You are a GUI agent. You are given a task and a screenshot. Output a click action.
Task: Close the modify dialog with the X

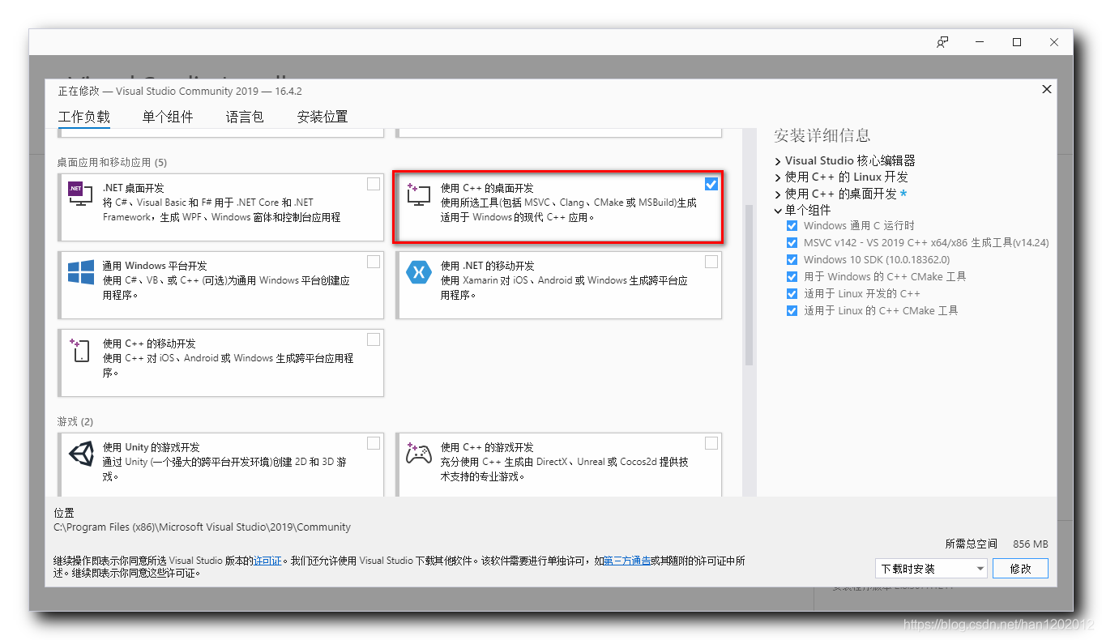pos(1047,89)
